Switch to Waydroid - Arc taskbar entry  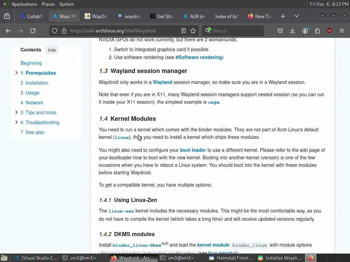point(134,258)
